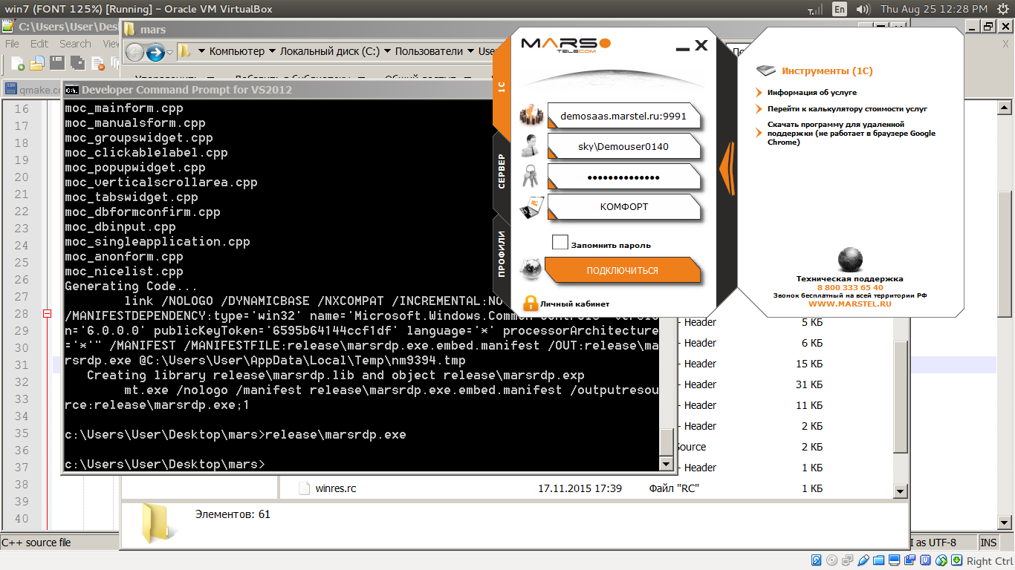Click the laptop icon beside КОМФОРТ
Image resolution: width=1015 pixels, height=570 pixels.
point(532,207)
